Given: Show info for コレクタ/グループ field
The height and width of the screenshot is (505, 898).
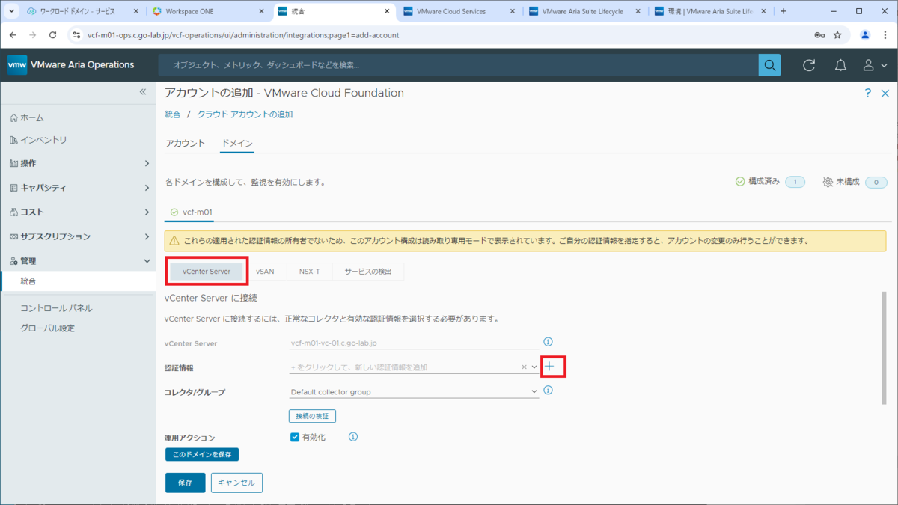Looking at the screenshot, I should pos(548,391).
